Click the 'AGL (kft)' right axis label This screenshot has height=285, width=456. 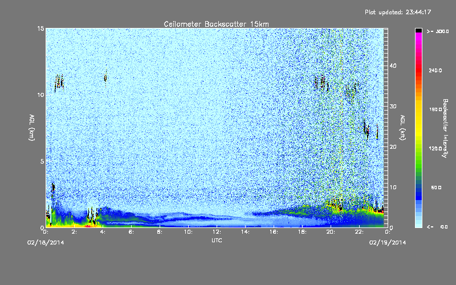point(403,128)
